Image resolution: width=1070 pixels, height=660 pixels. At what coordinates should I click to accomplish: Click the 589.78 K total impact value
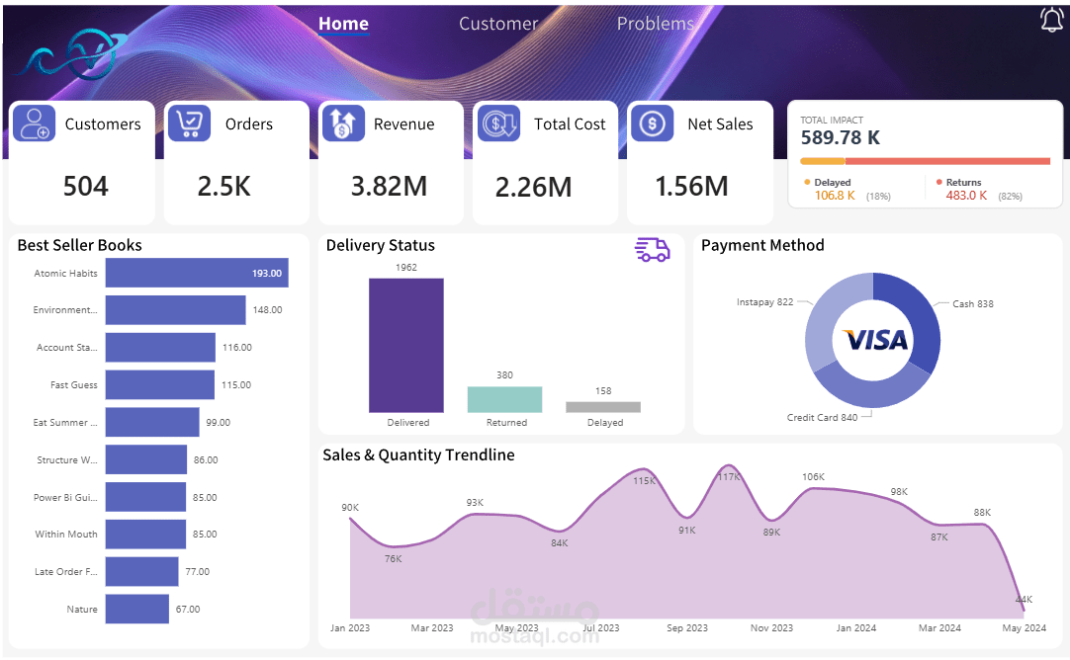(x=840, y=137)
